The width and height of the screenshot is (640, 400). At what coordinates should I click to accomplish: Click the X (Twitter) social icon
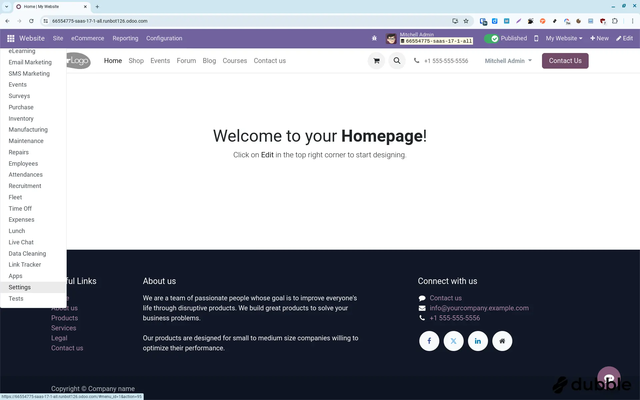453,341
